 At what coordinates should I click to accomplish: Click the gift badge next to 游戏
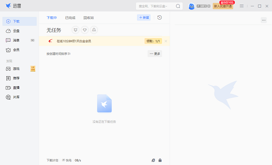(33, 69)
